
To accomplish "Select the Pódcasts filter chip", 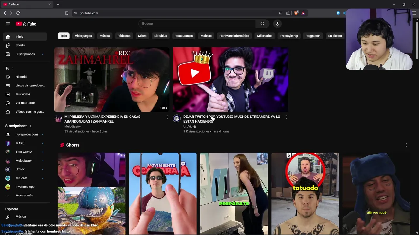I will point(124,36).
